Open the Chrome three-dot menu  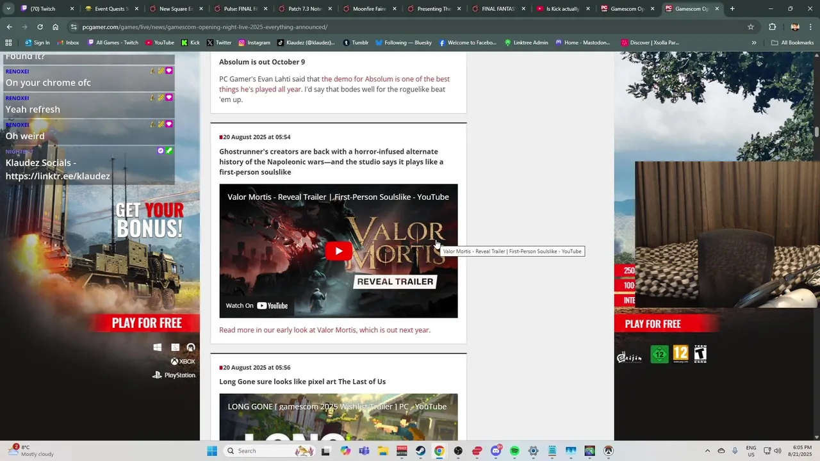tap(811, 27)
